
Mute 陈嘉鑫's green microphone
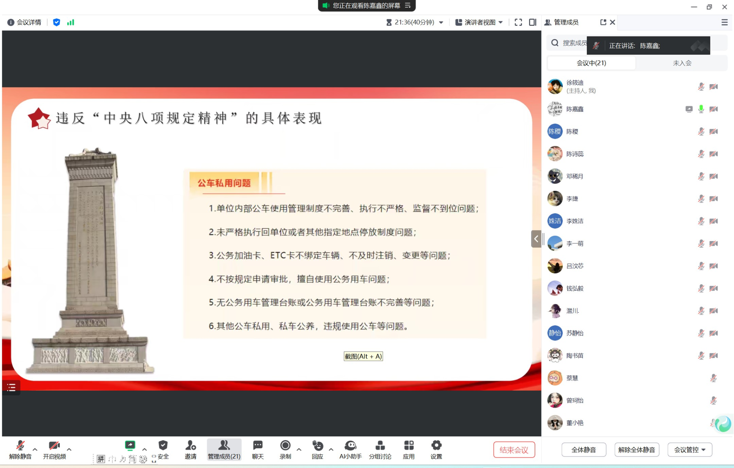point(701,109)
